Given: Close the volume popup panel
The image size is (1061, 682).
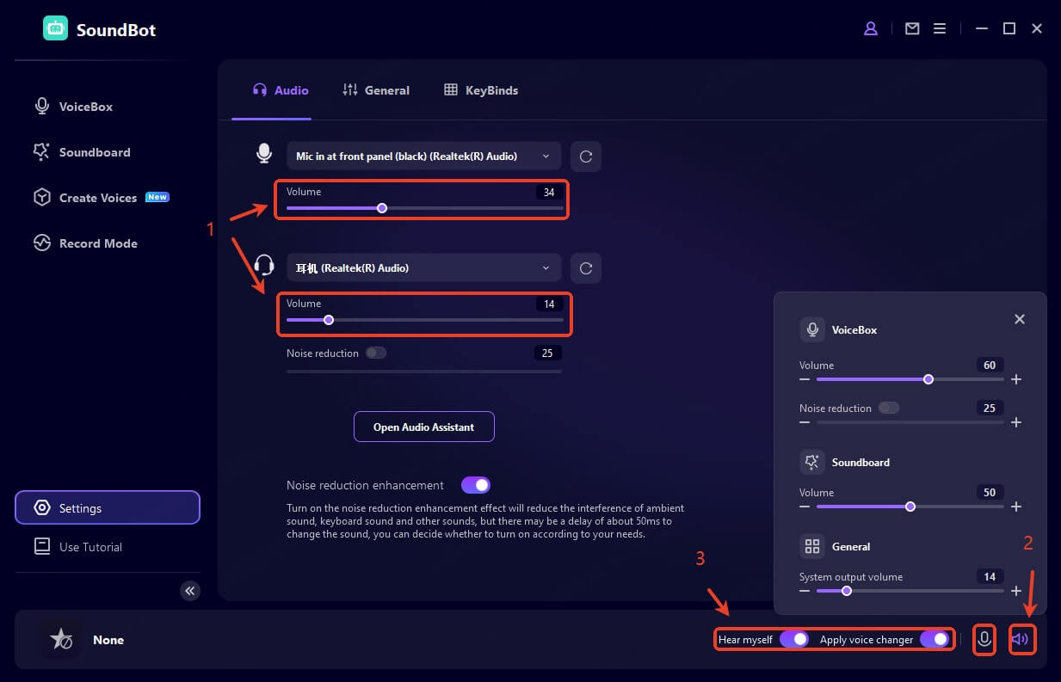Looking at the screenshot, I should click(x=1020, y=319).
